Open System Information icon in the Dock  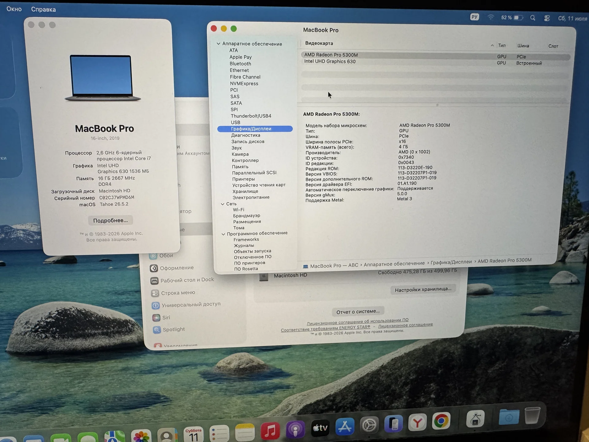point(475,419)
